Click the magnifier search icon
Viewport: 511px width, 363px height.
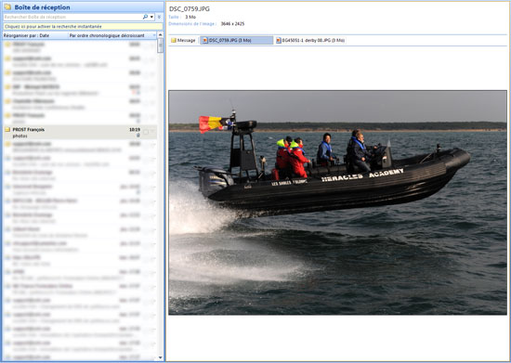pos(145,17)
